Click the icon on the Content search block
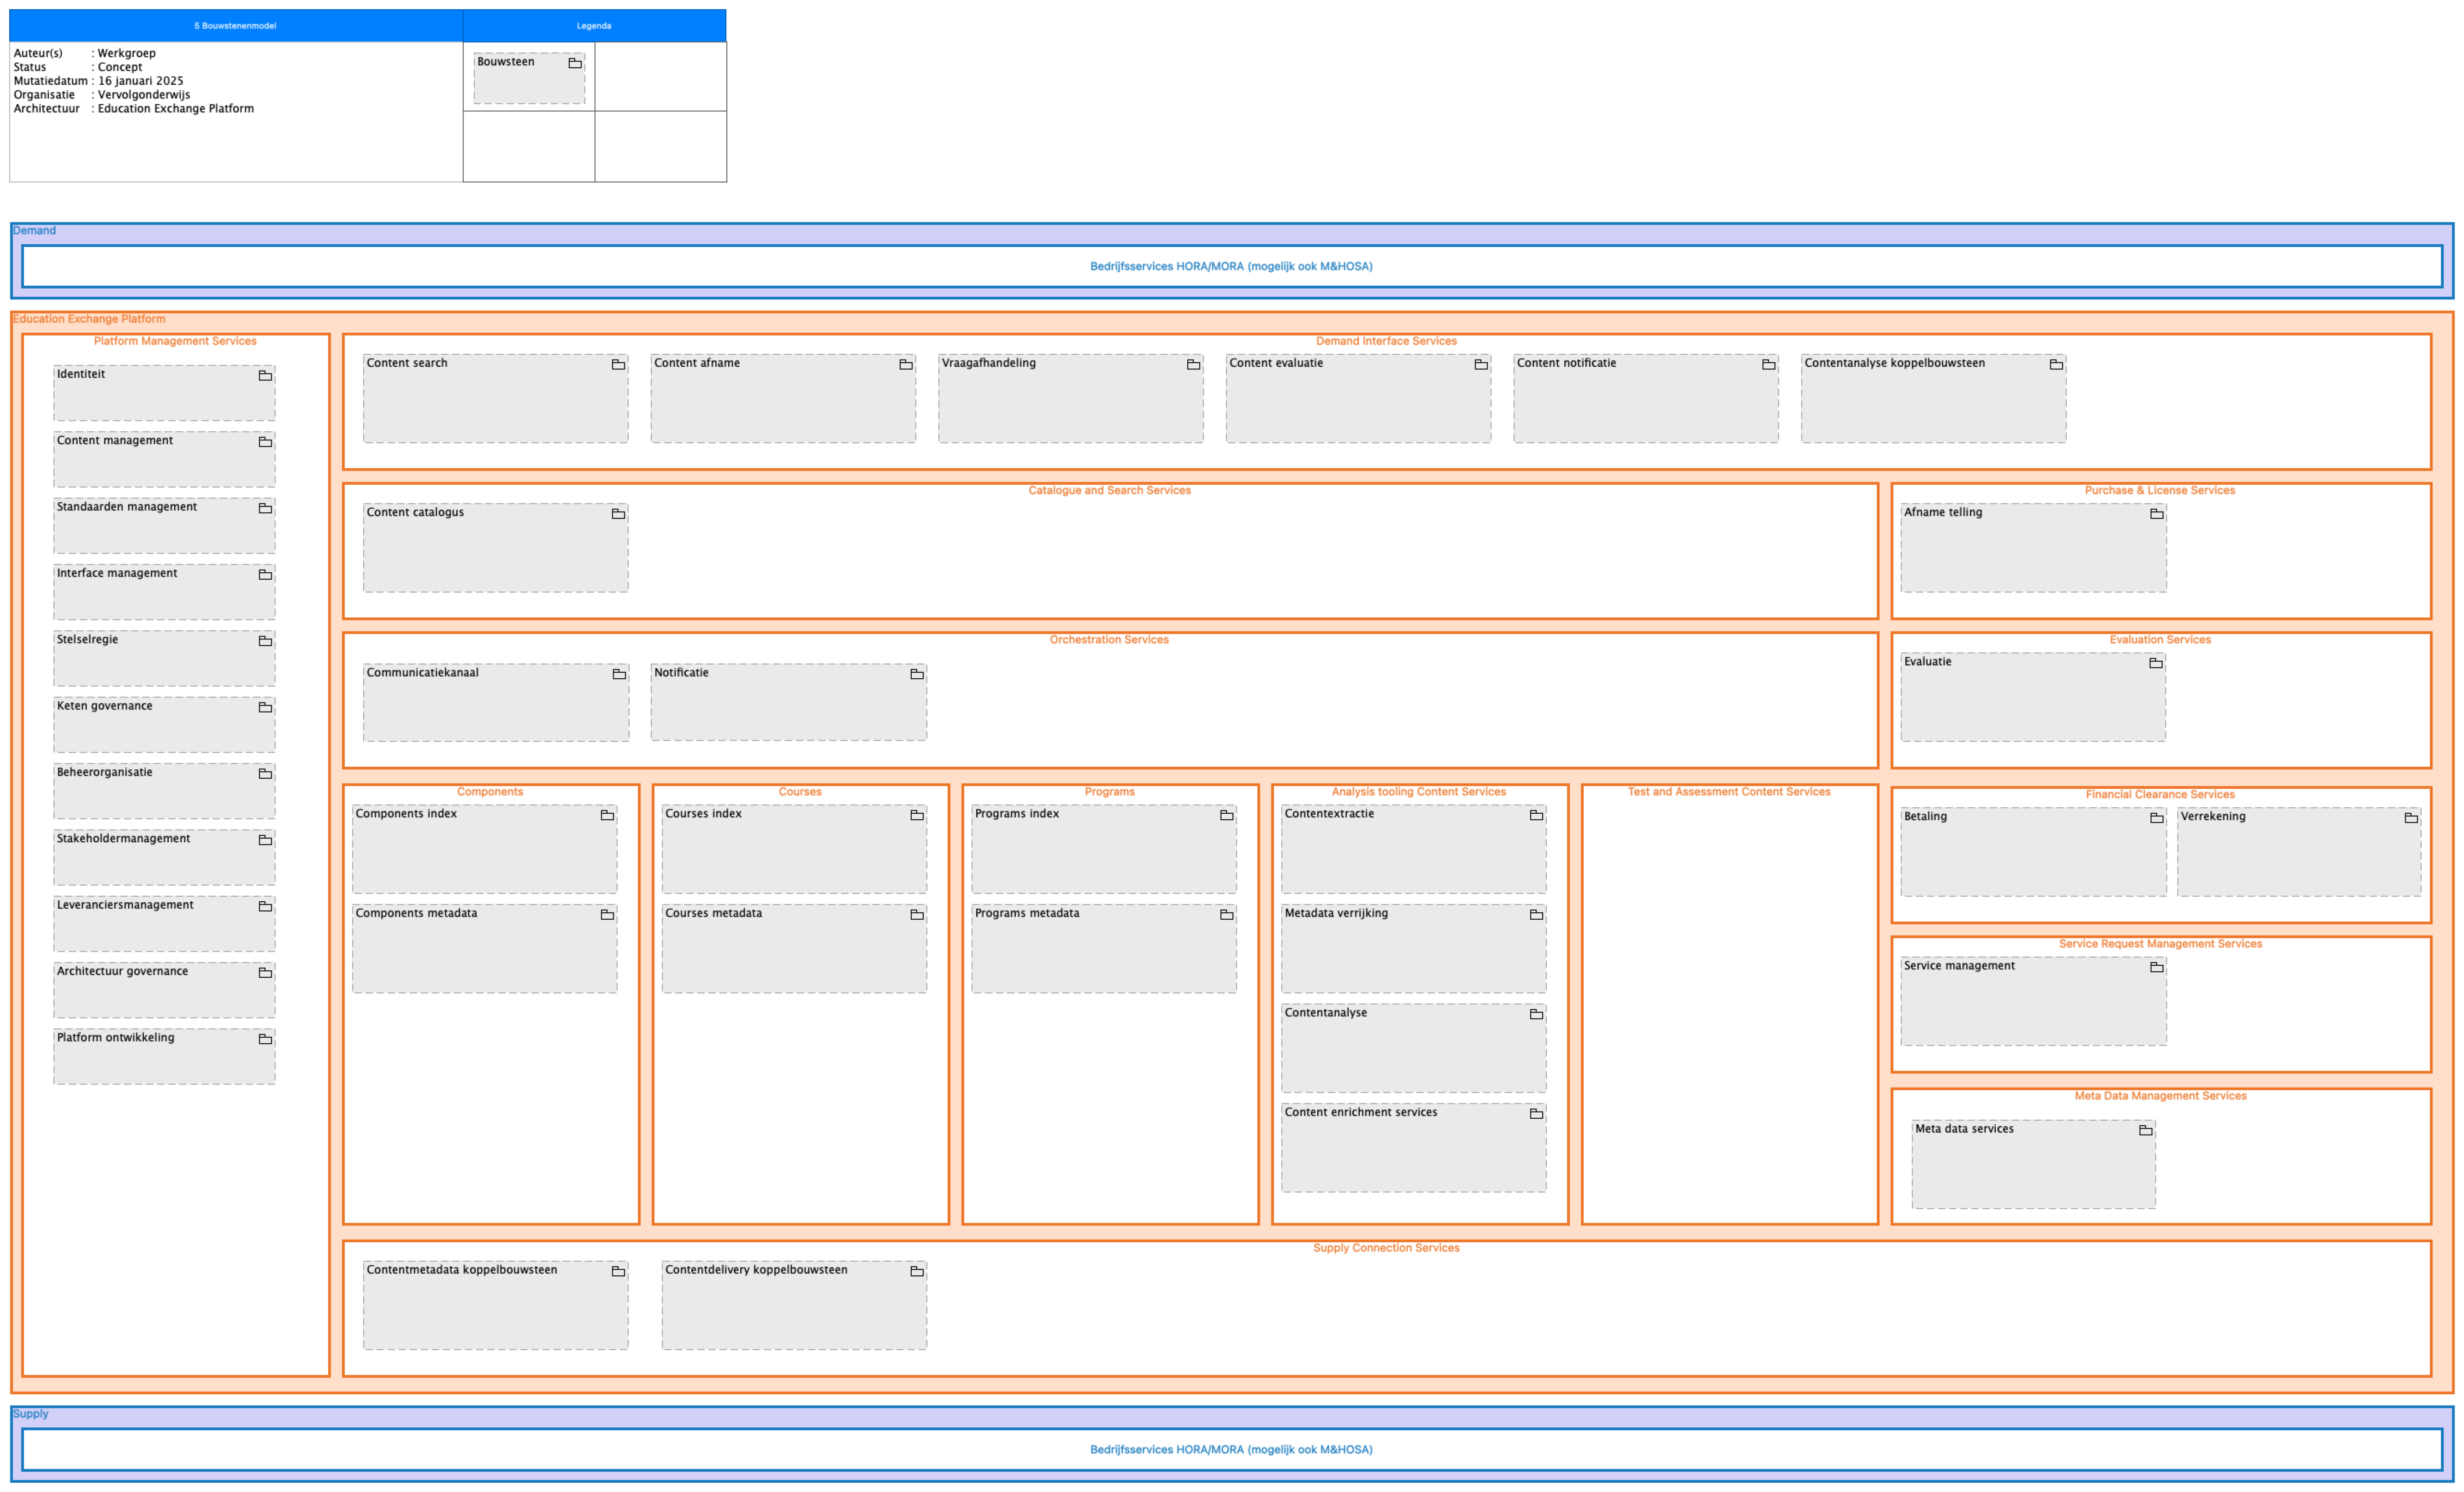This screenshot has height=1492, width=2464. click(x=618, y=365)
